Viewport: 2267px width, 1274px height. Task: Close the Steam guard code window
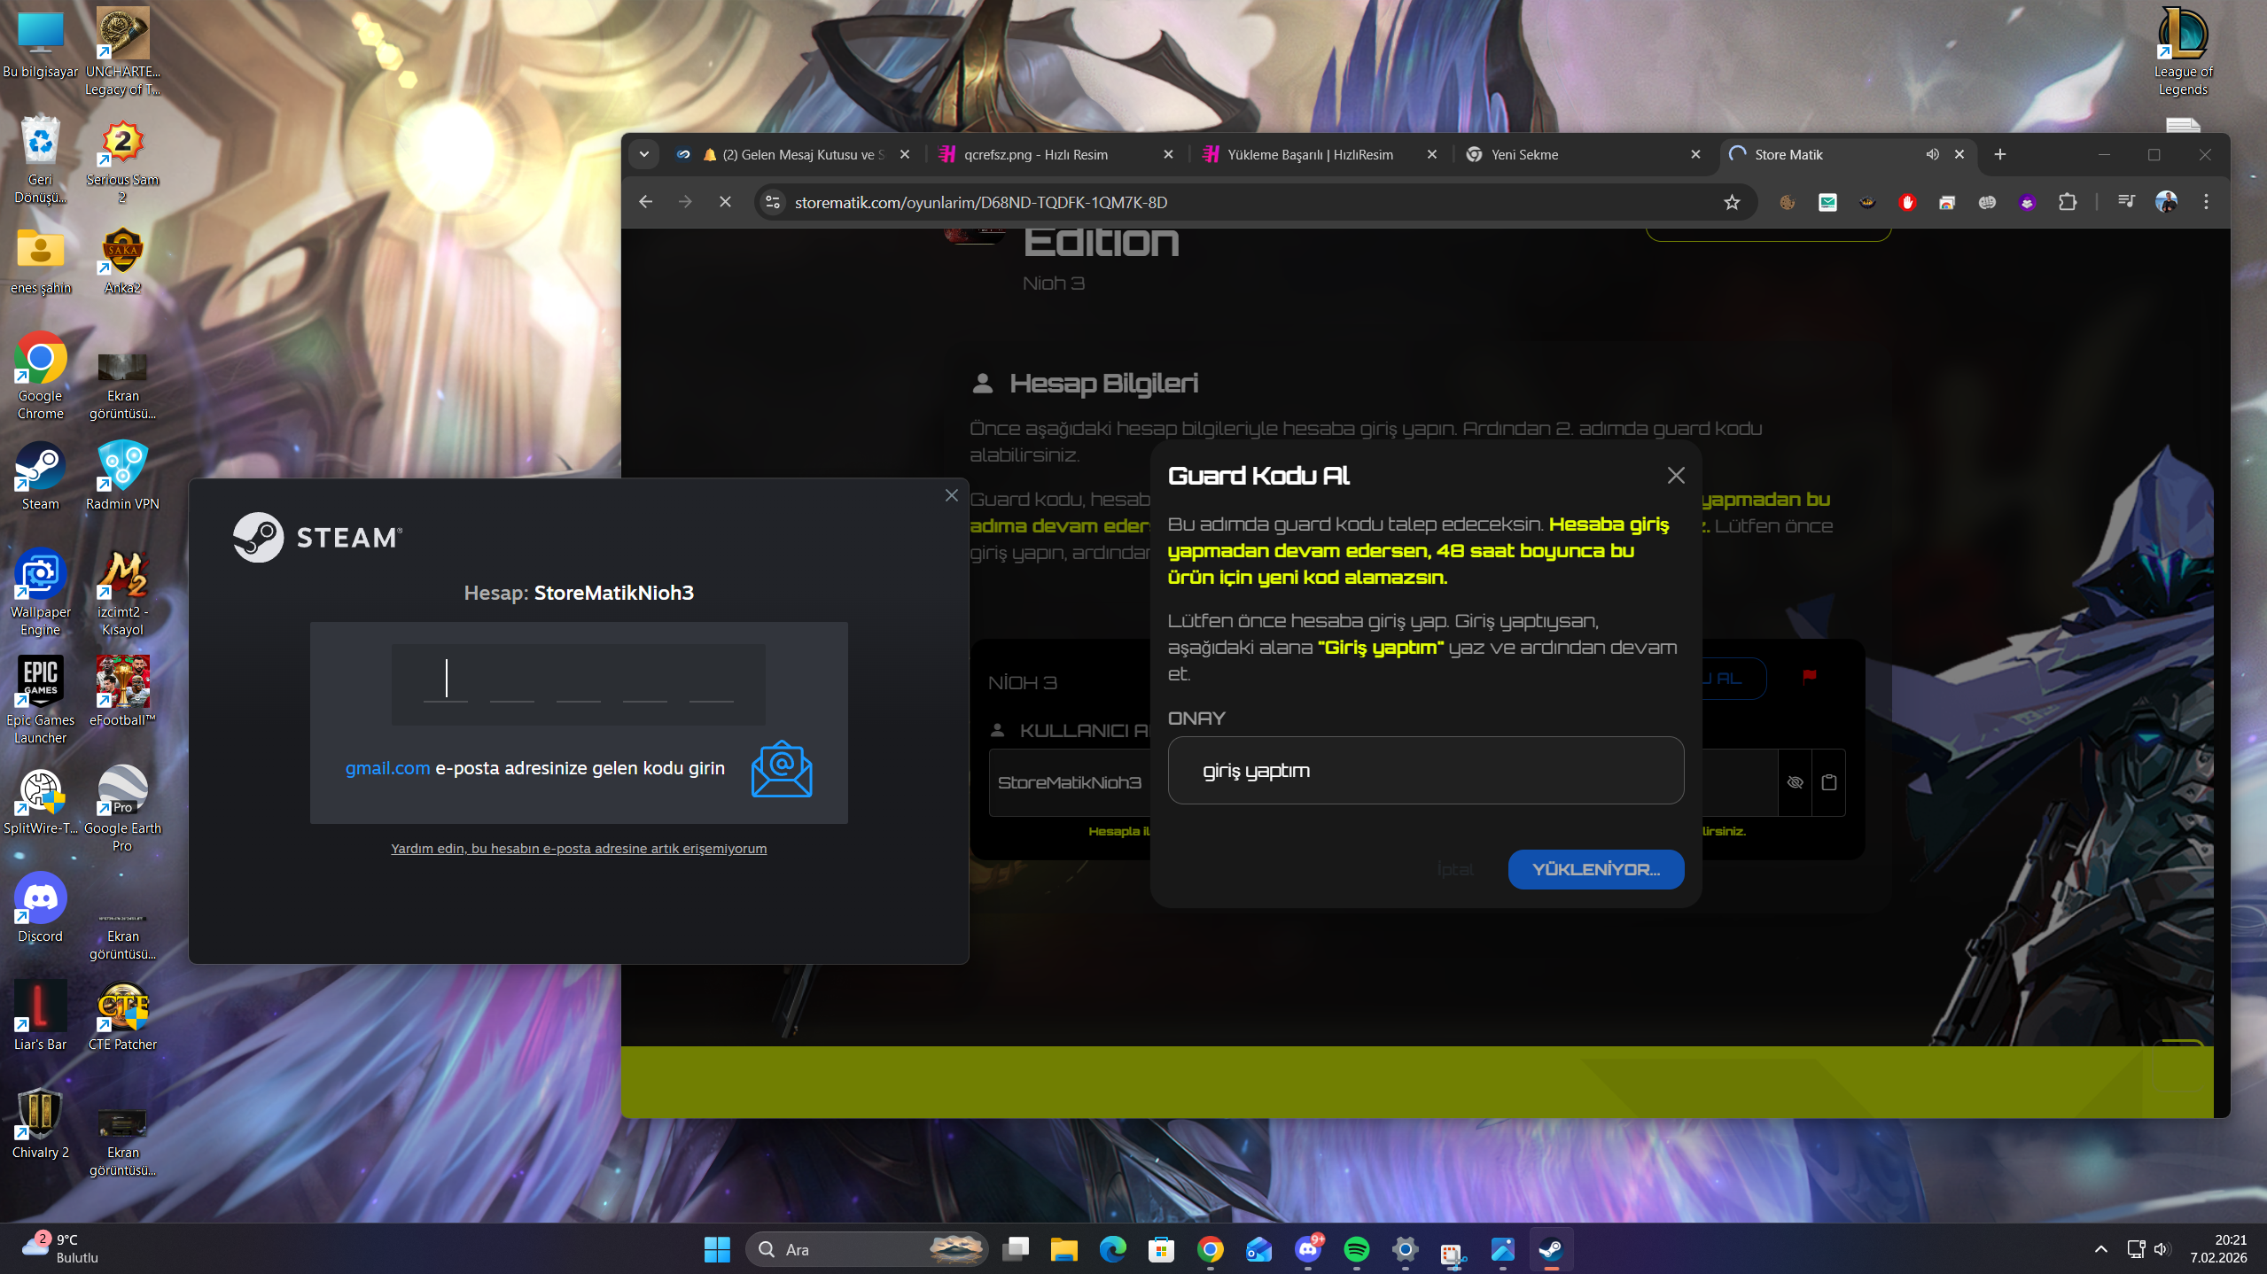tap(951, 495)
